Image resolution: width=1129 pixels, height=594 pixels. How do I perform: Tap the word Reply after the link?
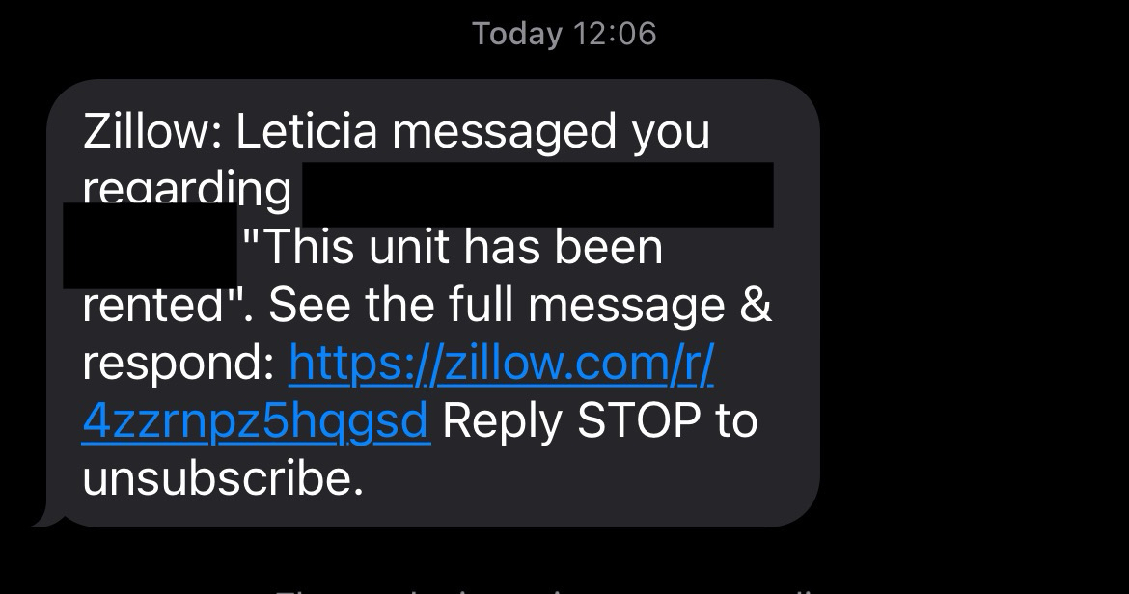pyautogui.click(x=504, y=421)
